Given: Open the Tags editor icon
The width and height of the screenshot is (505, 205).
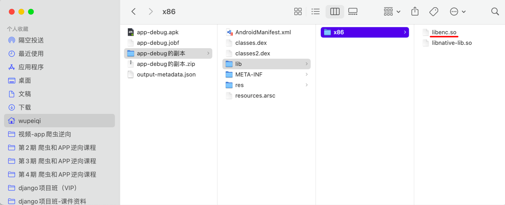Looking at the screenshot, I should pyautogui.click(x=434, y=12).
